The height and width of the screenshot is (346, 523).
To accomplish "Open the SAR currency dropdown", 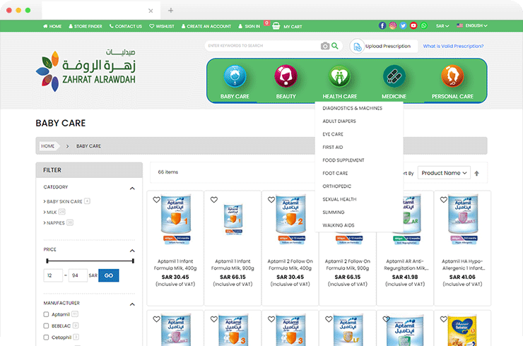I will tap(442, 26).
